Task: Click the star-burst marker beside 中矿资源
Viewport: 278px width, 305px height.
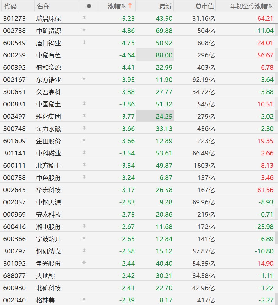Action: [84, 30]
